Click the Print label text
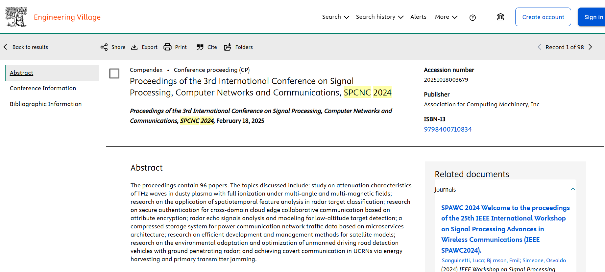The width and height of the screenshot is (605, 272). [x=181, y=47]
